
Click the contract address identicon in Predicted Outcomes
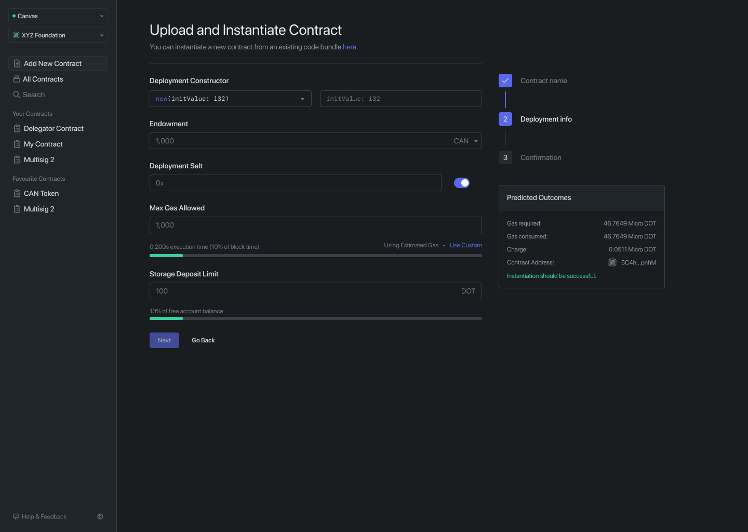pos(612,262)
